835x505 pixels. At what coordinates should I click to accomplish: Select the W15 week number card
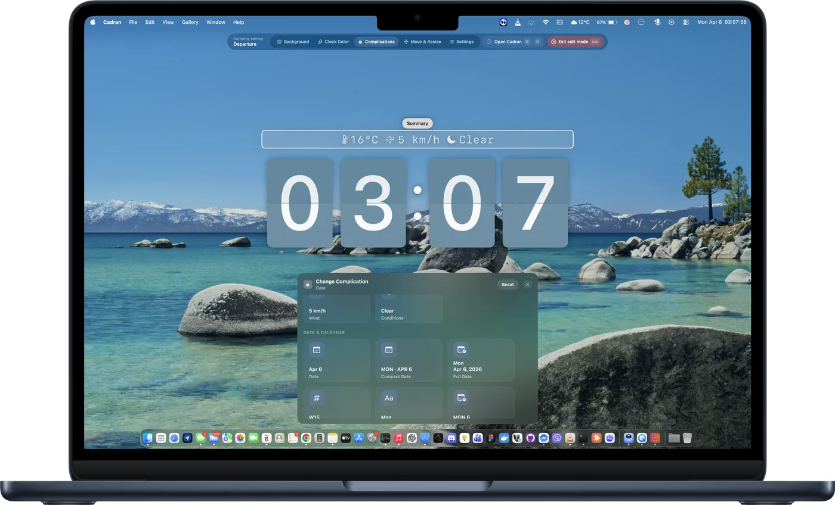click(x=336, y=404)
